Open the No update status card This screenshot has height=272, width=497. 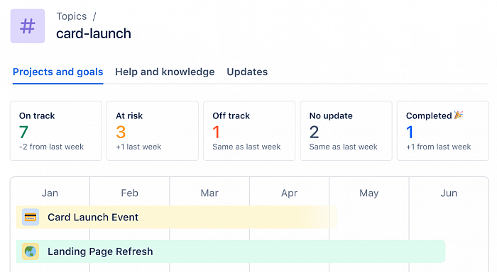(346, 130)
